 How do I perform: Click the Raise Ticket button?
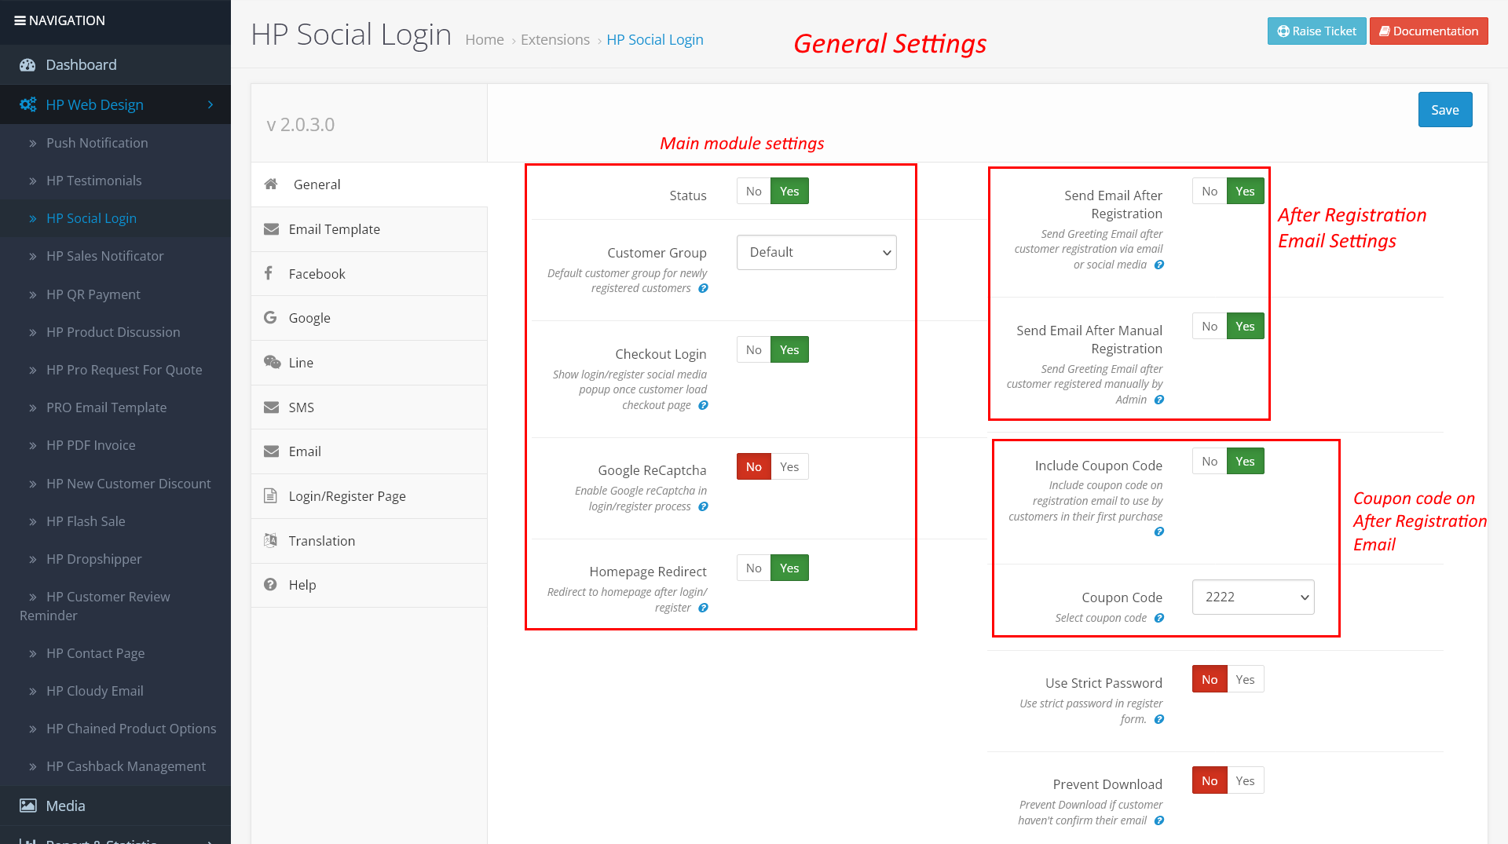(1316, 31)
